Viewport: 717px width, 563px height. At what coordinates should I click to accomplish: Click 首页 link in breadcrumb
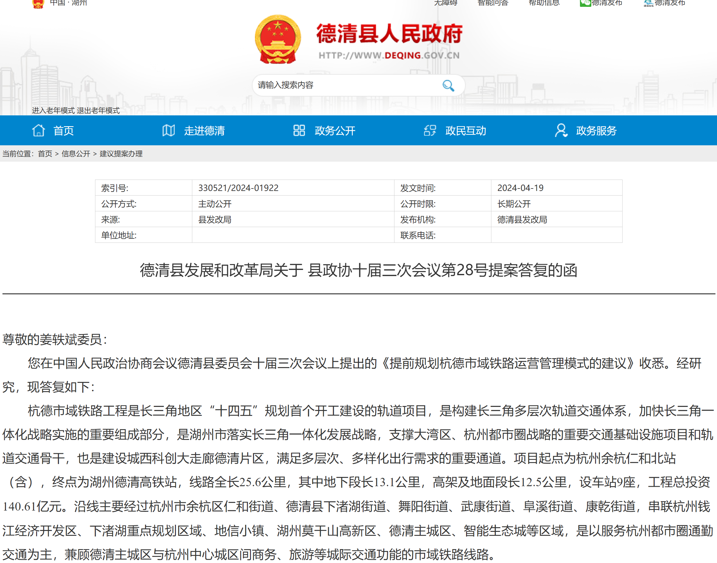pyautogui.click(x=45, y=154)
